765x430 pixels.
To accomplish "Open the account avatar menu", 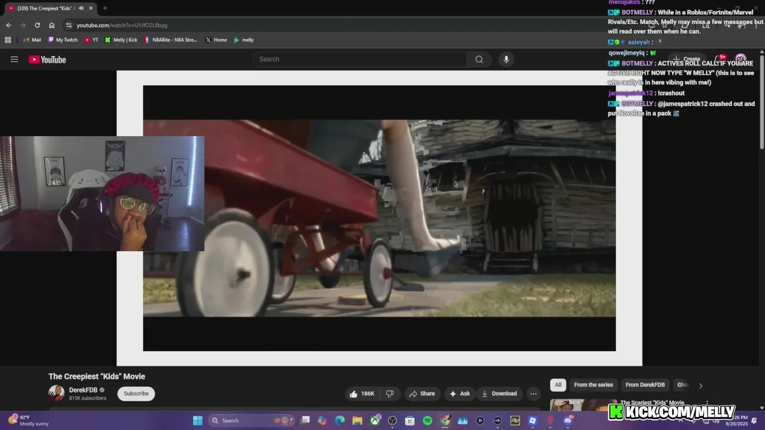I will coord(740,59).
